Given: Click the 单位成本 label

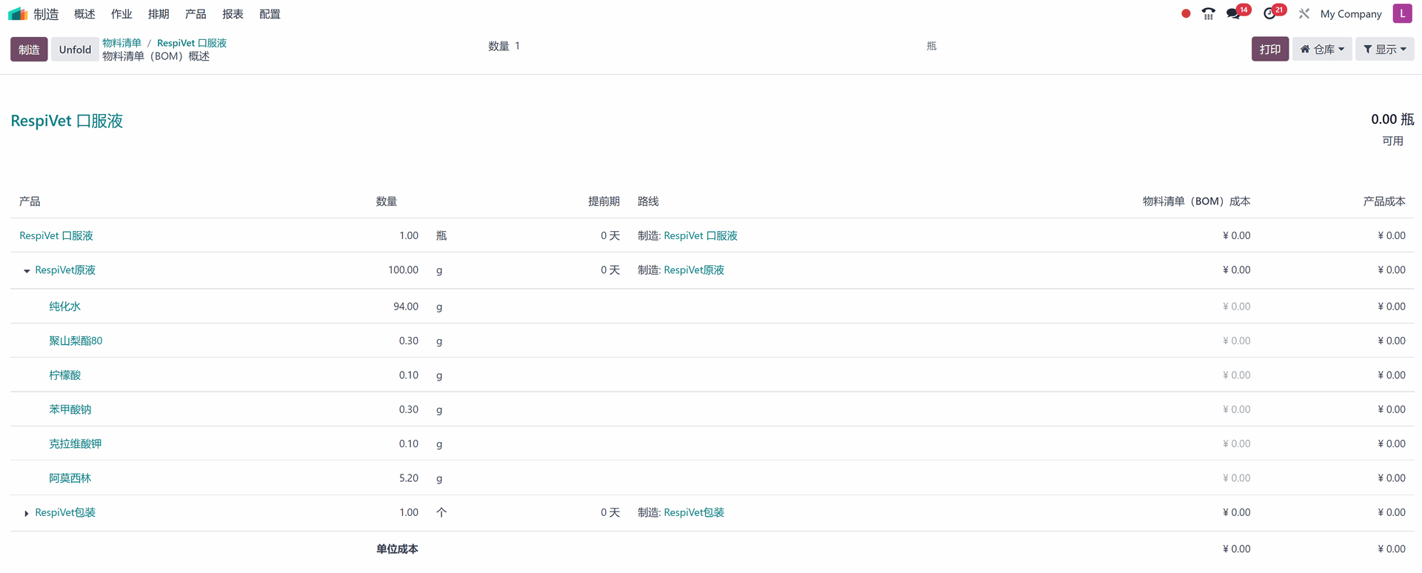Looking at the screenshot, I should (x=397, y=549).
